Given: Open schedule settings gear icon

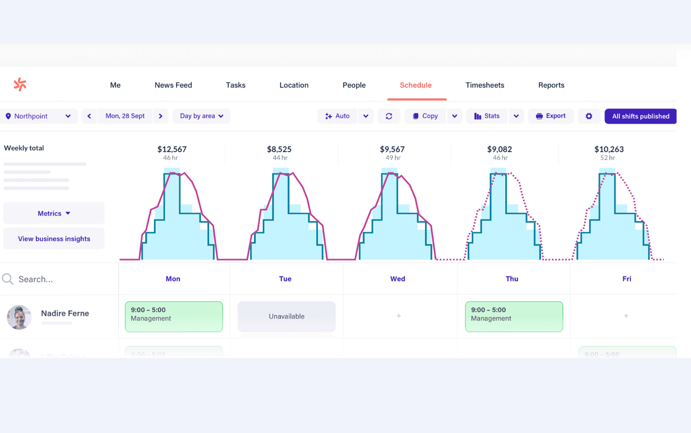Looking at the screenshot, I should (x=589, y=116).
